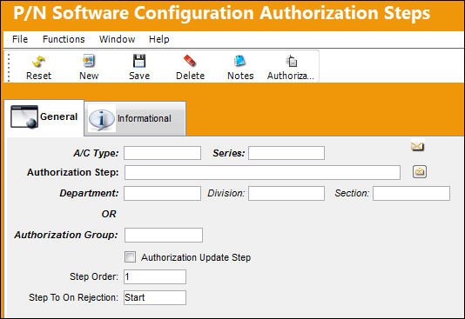Open the Help menu
465x319 pixels.
pos(159,39)
